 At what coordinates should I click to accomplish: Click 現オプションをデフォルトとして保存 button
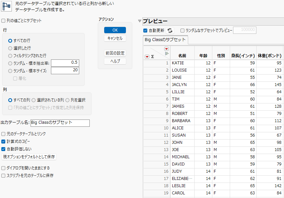(29, 157)
